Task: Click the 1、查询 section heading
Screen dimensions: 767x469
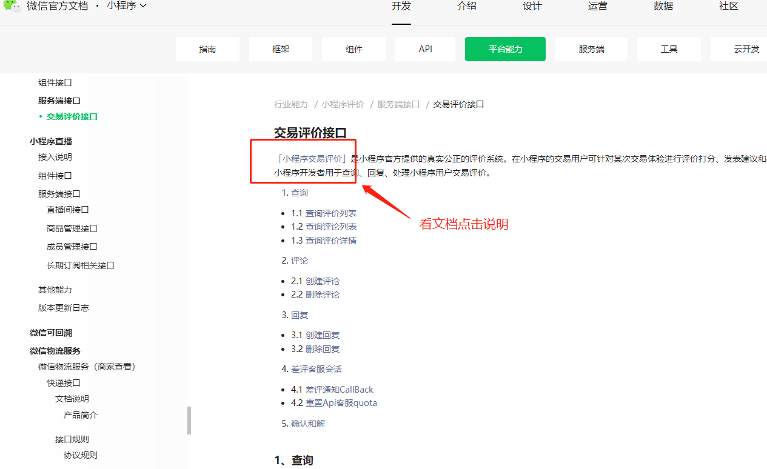Action: [x=294, y=461]
